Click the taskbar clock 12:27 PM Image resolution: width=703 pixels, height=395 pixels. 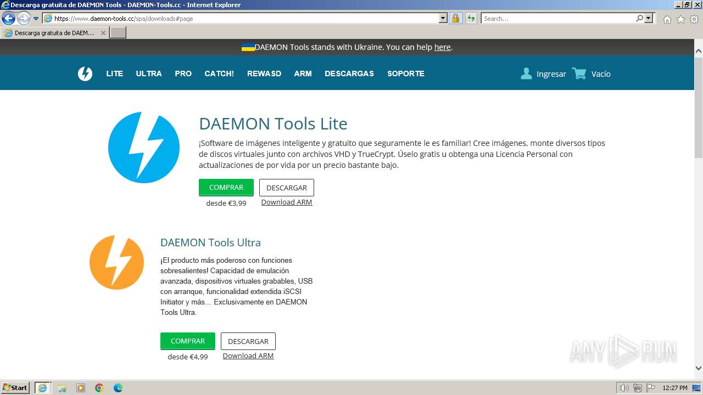675,388
